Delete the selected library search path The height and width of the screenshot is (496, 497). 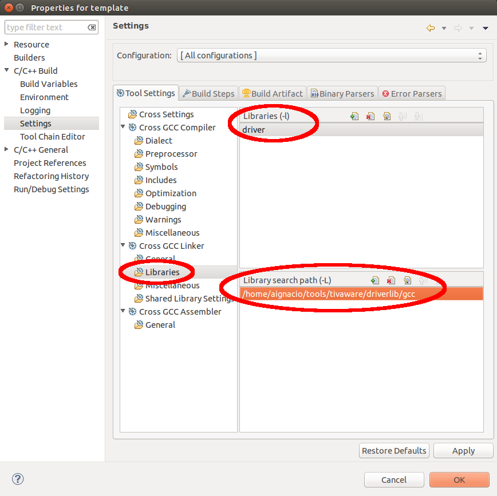coord(391,280)
